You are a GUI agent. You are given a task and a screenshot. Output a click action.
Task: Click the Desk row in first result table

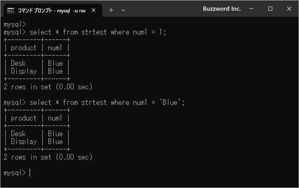pos(37,63)
